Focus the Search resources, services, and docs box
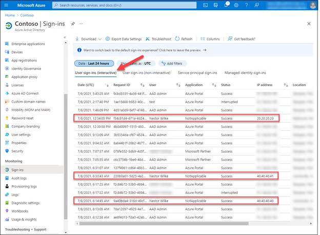Image resolution: width=320 pixels, height=235 pixels. [x=124, y=5]
